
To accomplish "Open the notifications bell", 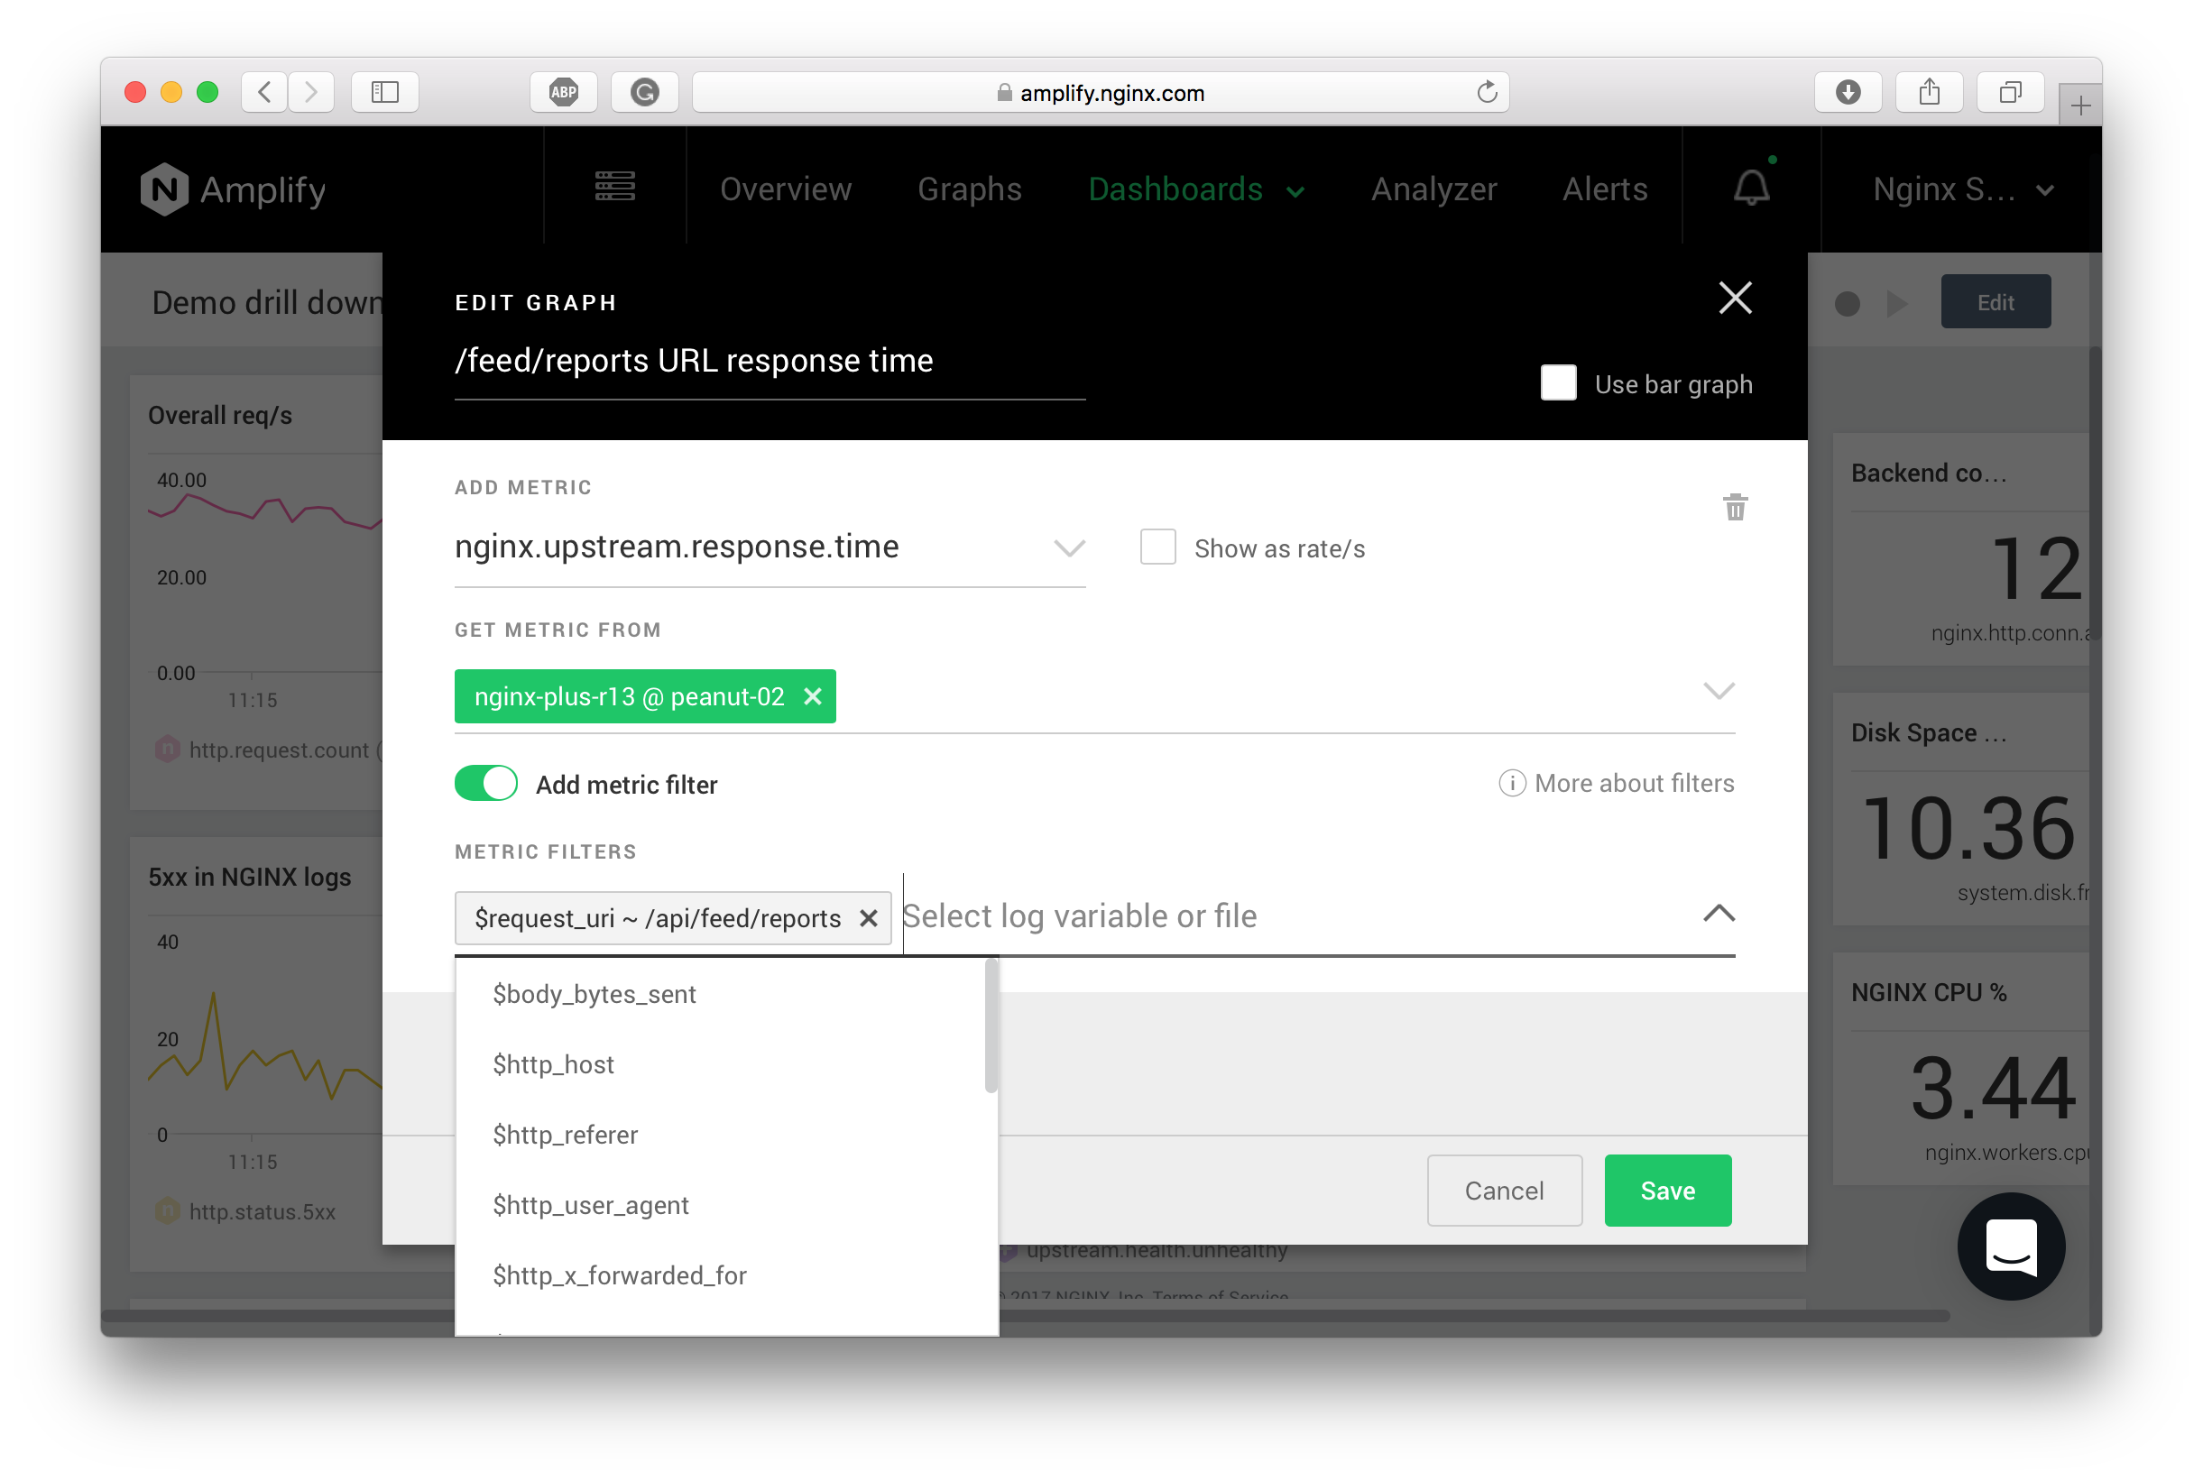I will coord(1751,188).
